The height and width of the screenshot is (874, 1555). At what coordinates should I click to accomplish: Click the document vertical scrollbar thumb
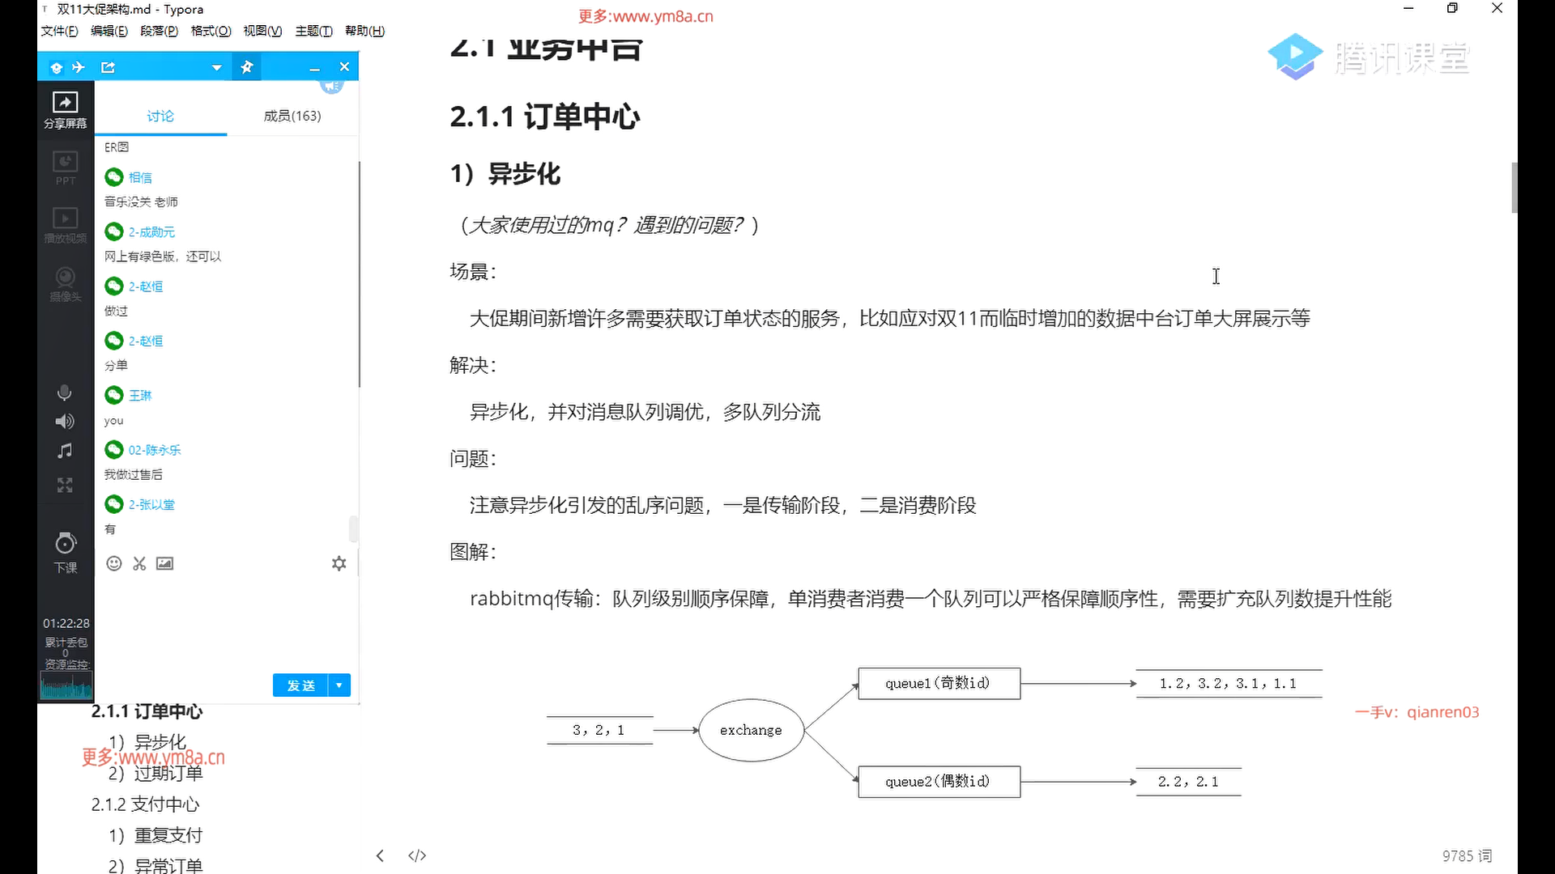pyautogui.click(x=1514, y=188)
